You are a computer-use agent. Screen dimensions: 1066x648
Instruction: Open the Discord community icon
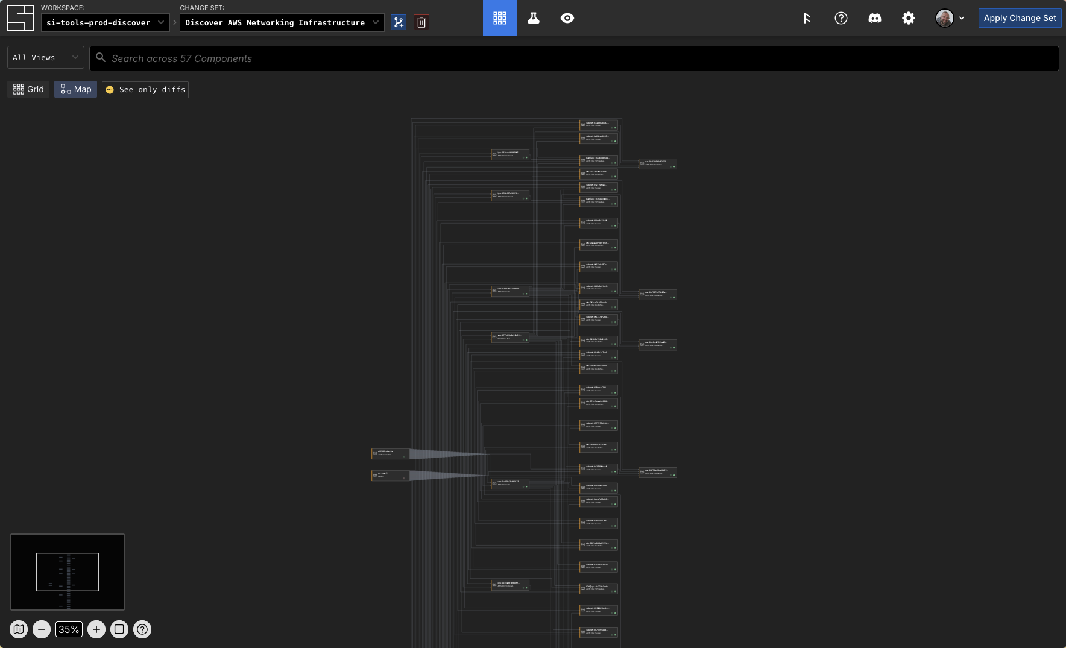874,18
